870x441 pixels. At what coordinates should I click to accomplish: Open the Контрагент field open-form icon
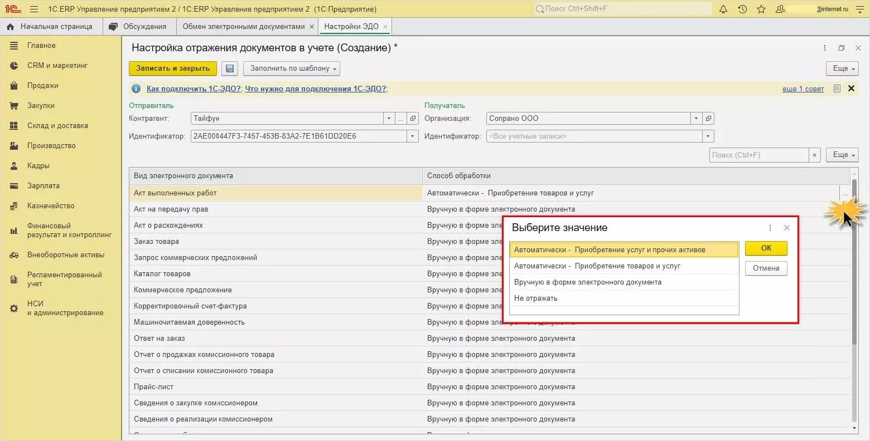point(413,119)
